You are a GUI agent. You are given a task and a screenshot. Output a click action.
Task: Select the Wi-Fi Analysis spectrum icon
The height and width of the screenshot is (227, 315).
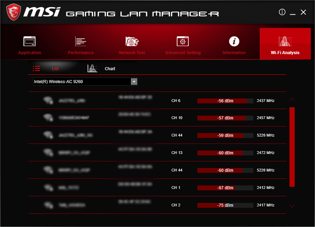pos(285,41)
